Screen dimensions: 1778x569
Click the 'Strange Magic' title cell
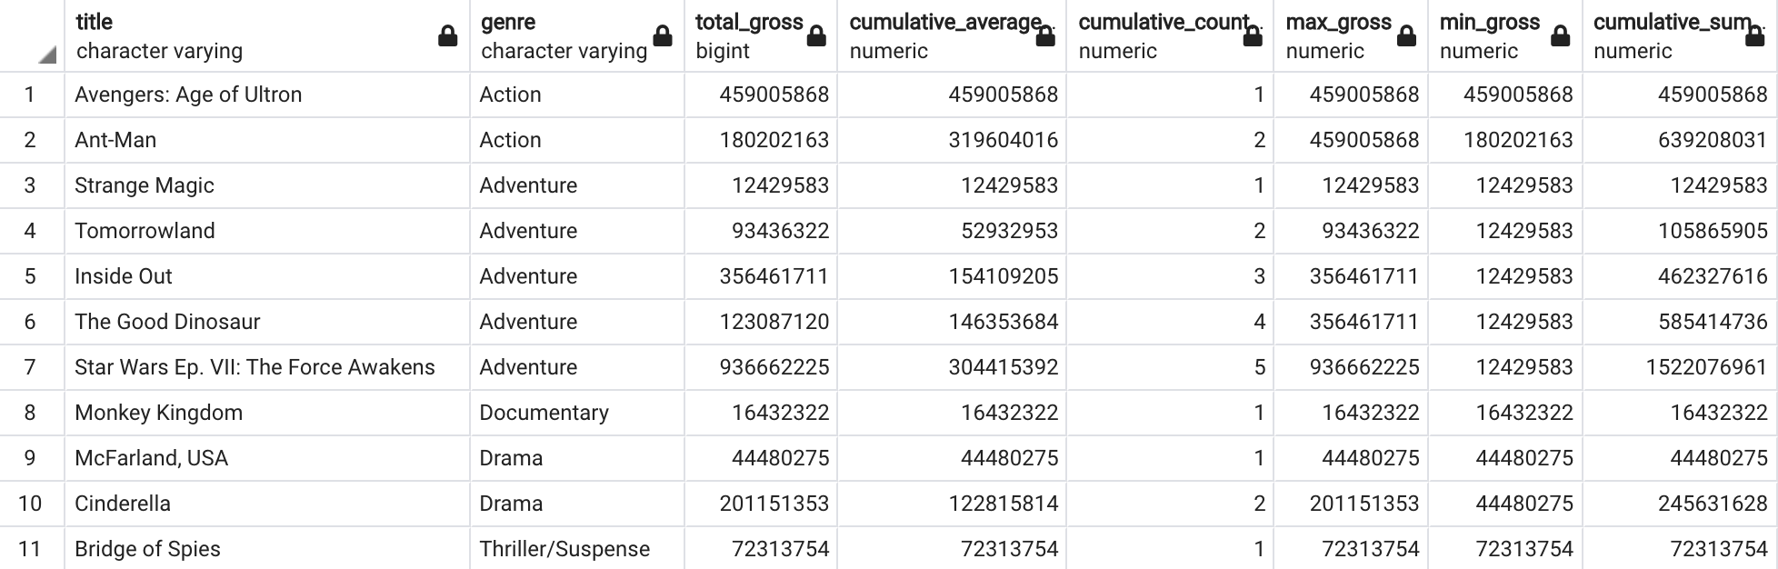coord(267,185)
